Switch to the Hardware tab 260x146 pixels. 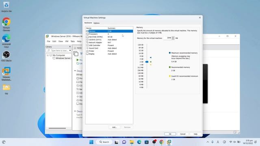tap(88, 23)
